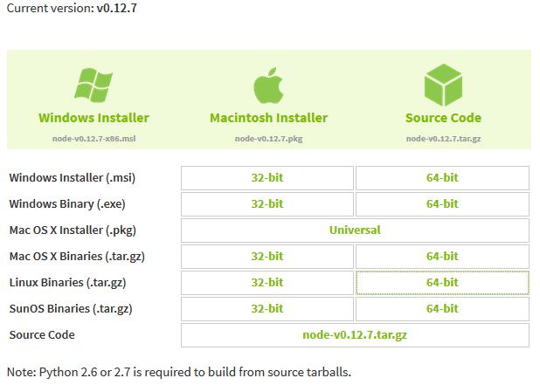Download 32-bit Linux Binaries tarball
This screenshot has height=385, width=540.
pos(267,283)
